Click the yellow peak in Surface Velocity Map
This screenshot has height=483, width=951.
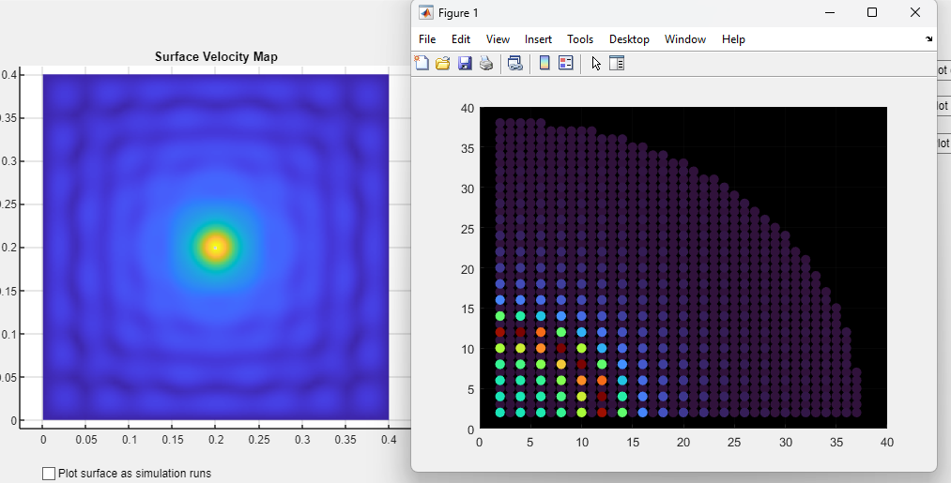(x=215, y=247)
